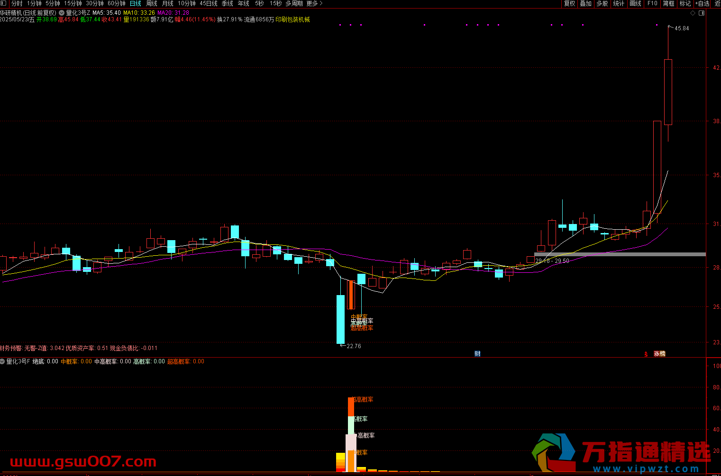
Task: Add stock via +自选 button
Action: point(703,3)
